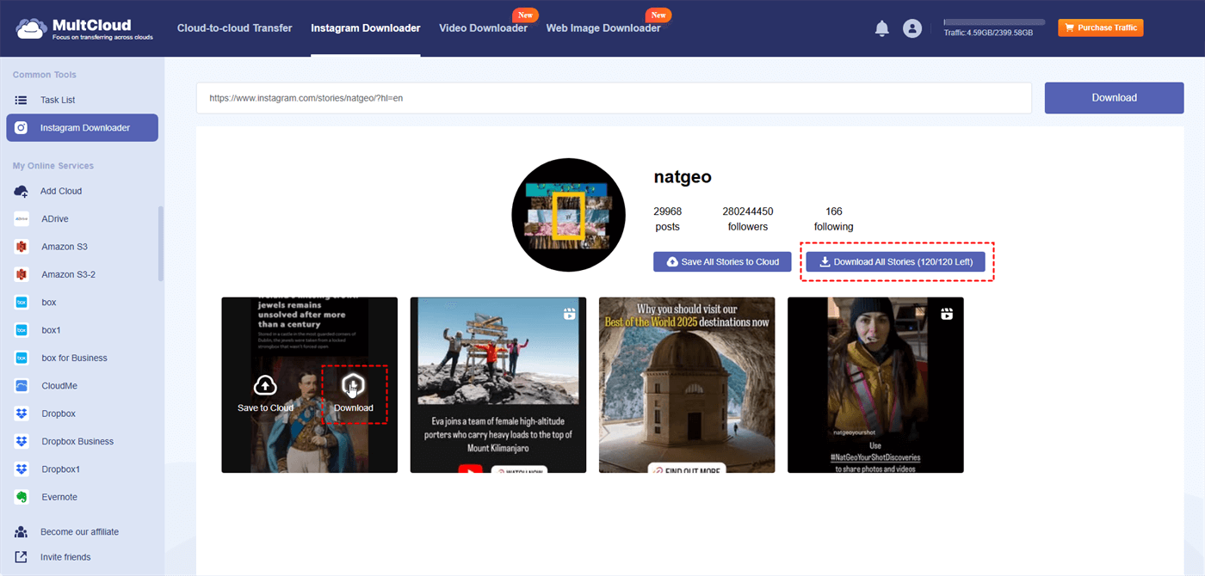Click Download icon on first story
The height and width of the screenshot is (576, 1205).
tap(354, 385)
